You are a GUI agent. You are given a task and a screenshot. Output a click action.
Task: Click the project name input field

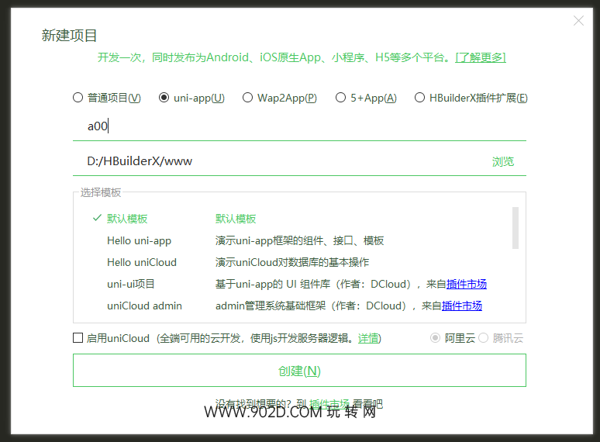click(x=298, y=126)
